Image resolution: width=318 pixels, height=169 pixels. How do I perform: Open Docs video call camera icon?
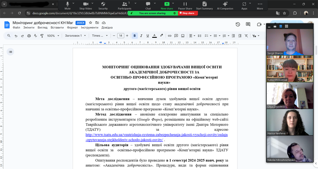[259, 24]
